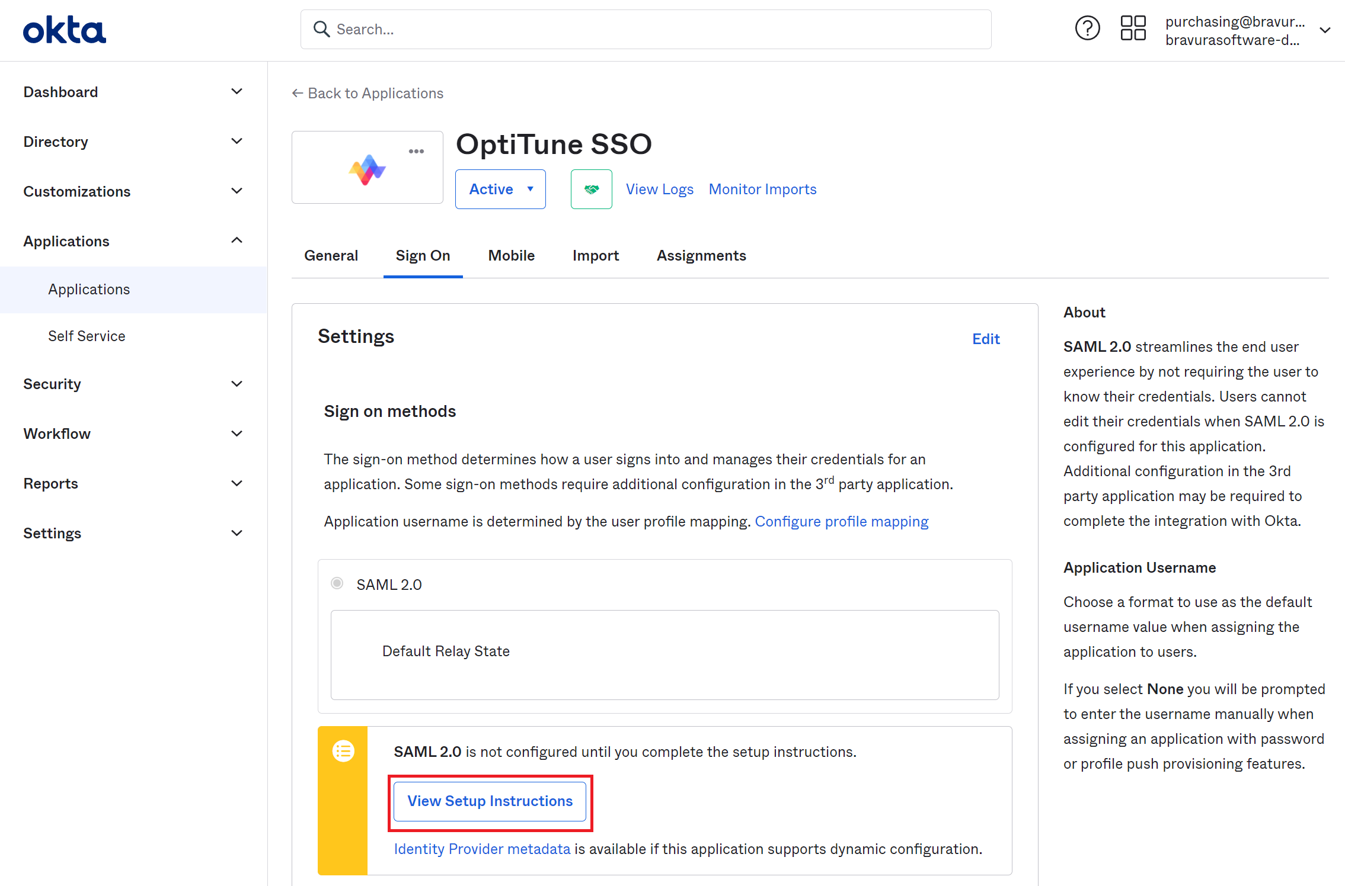
Task: Switch to the General tab
Action: tap(331, 255)
